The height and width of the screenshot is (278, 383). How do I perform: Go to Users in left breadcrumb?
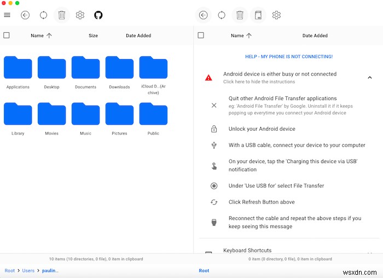(x=28, y=271)
